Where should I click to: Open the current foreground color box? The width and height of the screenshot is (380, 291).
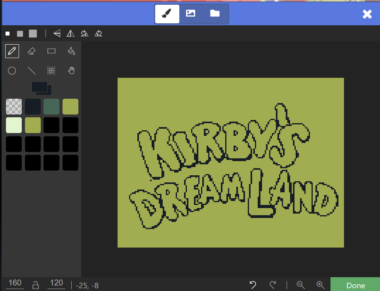tap(39, 87)
